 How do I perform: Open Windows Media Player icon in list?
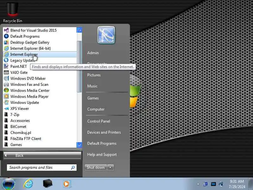click(6, 96)
